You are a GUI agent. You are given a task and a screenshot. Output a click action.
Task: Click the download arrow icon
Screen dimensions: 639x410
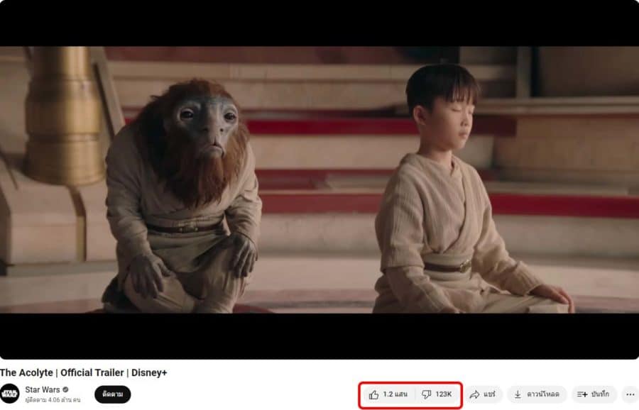518,394
